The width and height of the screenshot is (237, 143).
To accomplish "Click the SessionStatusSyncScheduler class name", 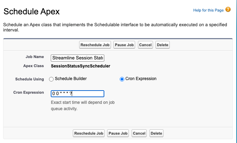I will (x=81, y=66).
